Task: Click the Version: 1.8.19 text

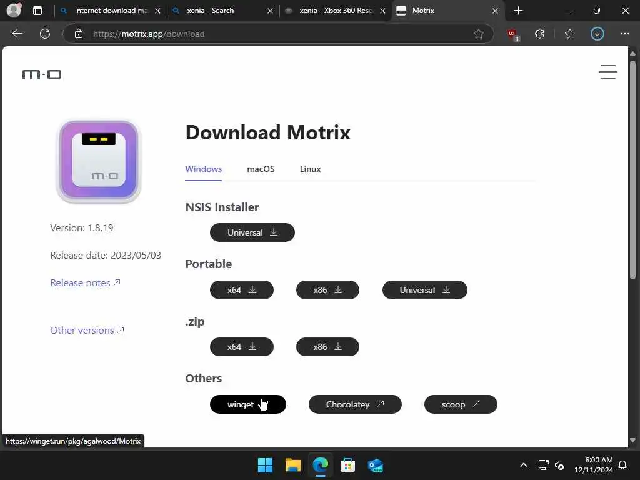Action: (82, 227)
